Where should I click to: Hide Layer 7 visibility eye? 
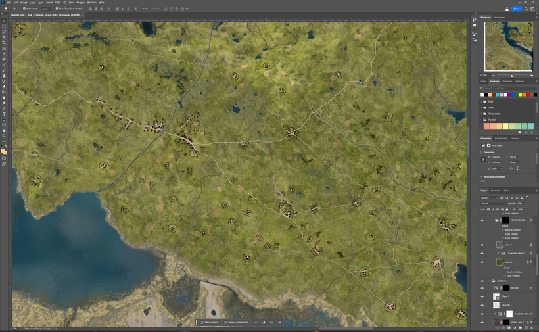482,245
